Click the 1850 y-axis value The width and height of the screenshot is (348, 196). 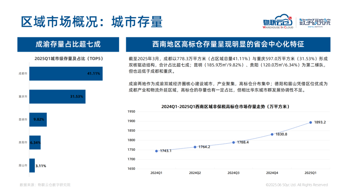(131, 131)
